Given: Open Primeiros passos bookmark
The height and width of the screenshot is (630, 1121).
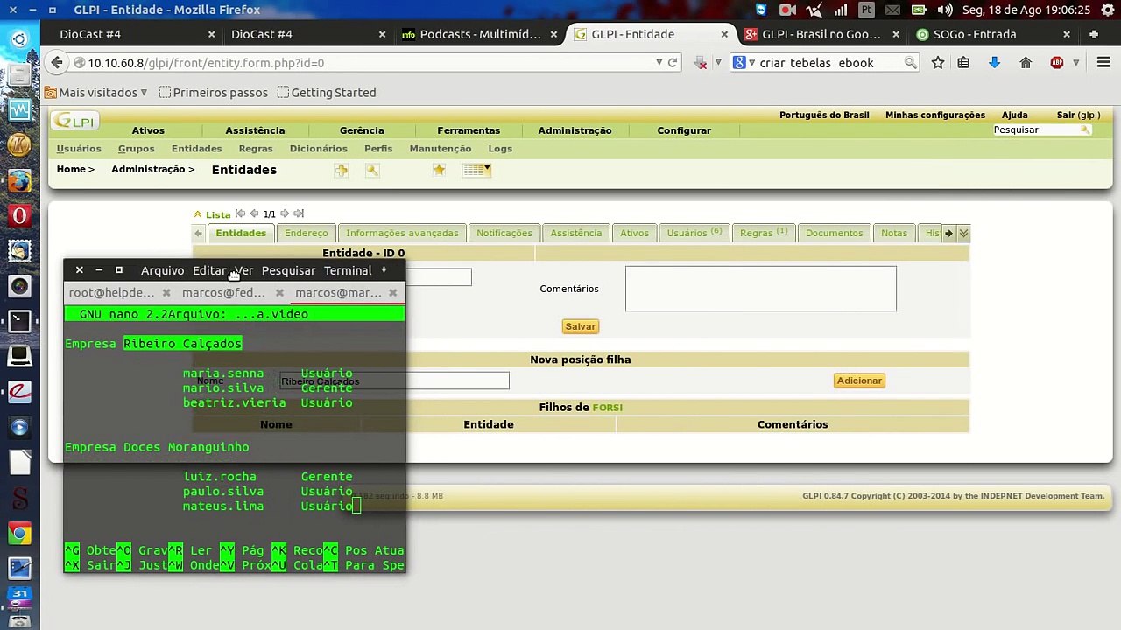Looking at the screenshot, I should (213, 92).
